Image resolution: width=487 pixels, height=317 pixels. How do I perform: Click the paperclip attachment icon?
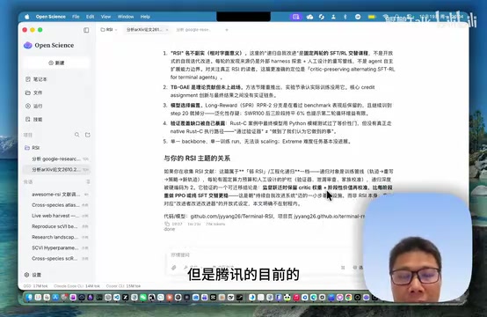coord(174,268)
